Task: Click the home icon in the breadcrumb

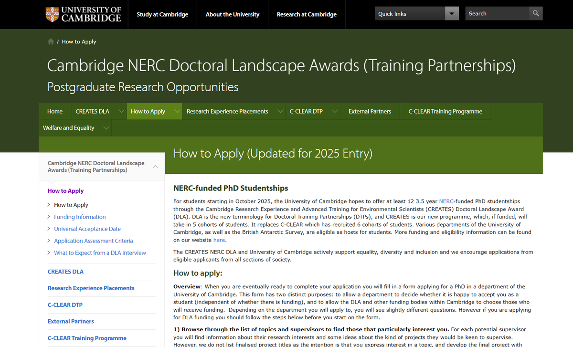Action: (51, 42)
